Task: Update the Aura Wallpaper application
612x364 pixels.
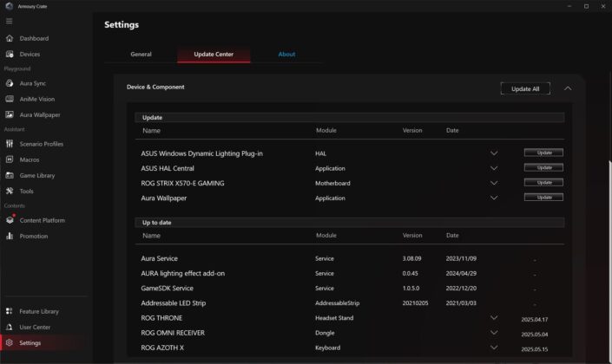Action: click(543, 198)
